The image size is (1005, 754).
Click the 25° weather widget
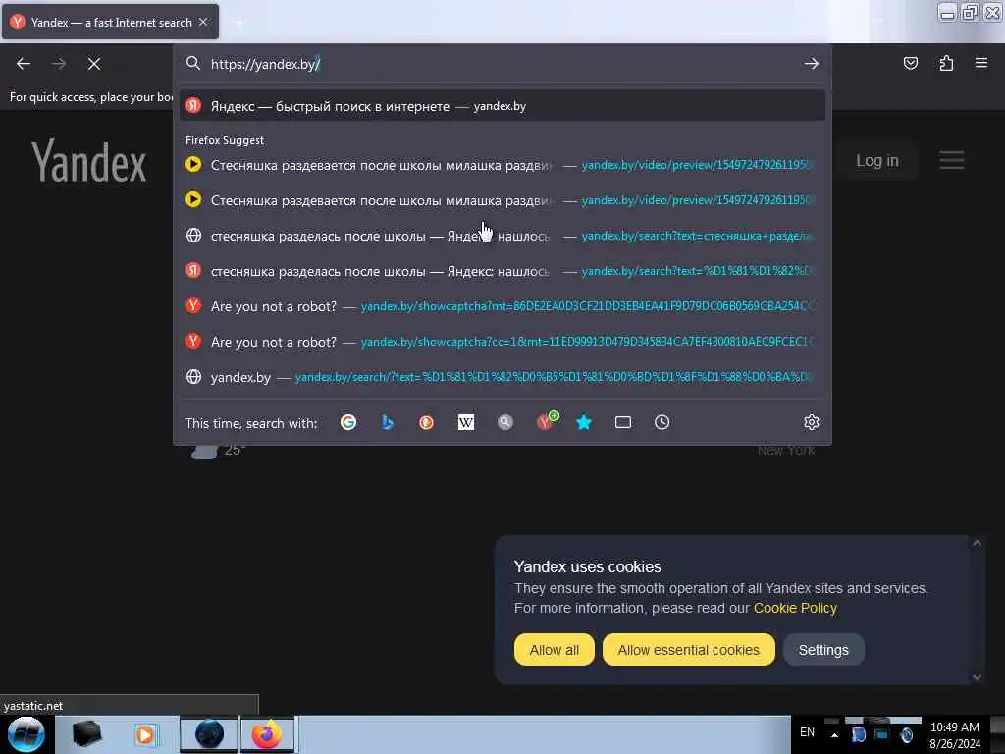[217, 450]
